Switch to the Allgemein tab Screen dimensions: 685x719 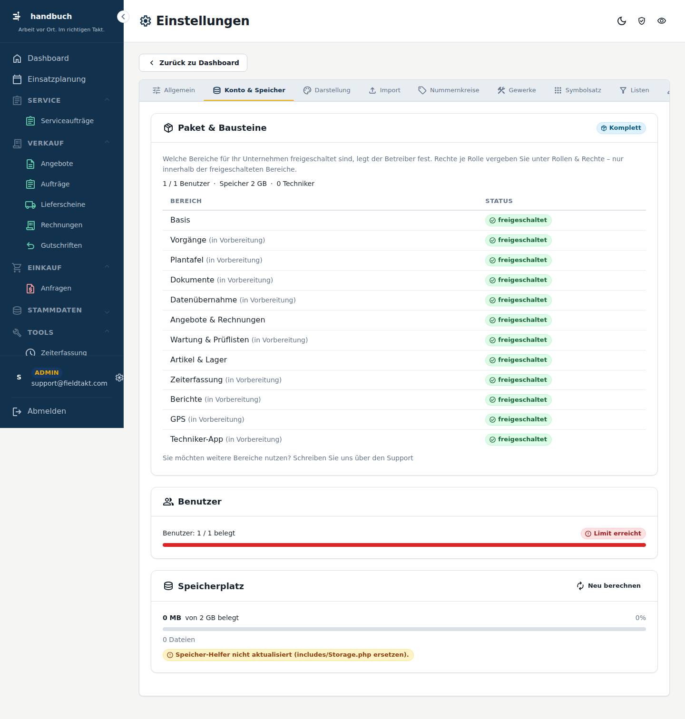click(174, 90)
